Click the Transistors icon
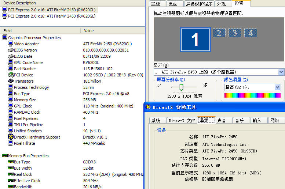This screenshot has width=285, height=189. click(11, 81)
